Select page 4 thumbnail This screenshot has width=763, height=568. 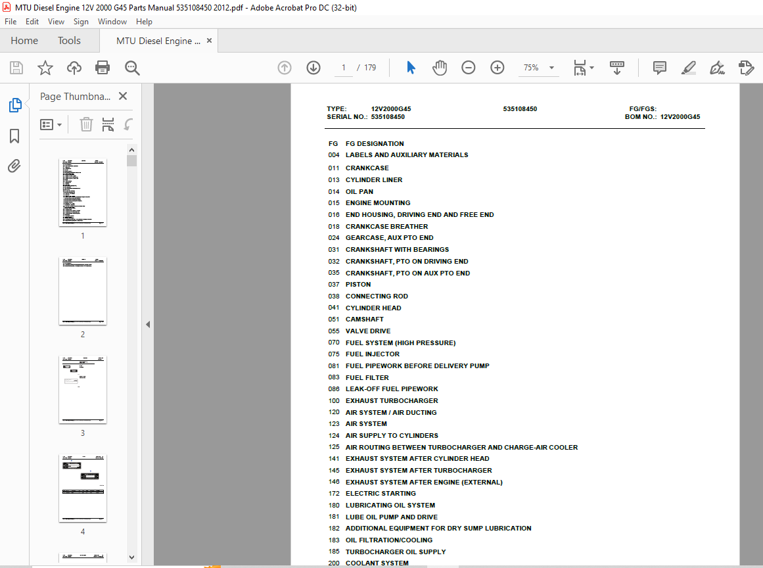tap(83, 488)
